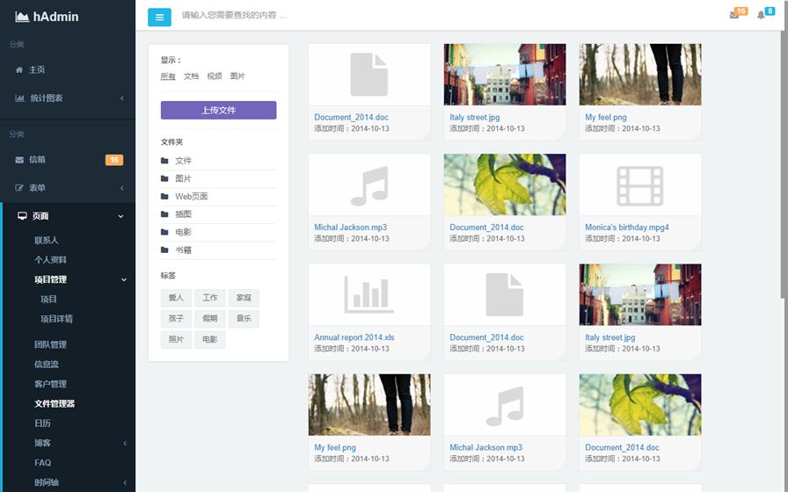The width and height of the screenshot is (788, 492).
Task: Click the music note icon in the fourth row
Action: (x=505, y=406)
